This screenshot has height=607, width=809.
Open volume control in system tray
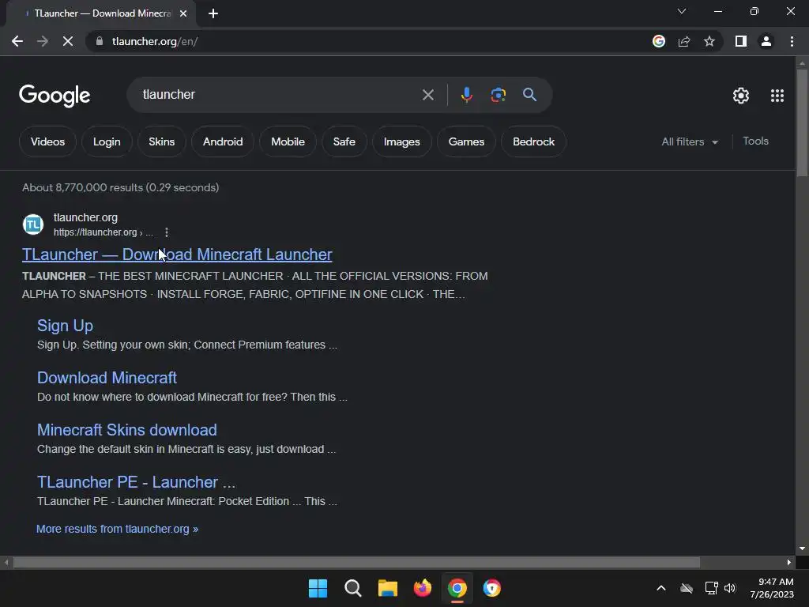(730, 588)
